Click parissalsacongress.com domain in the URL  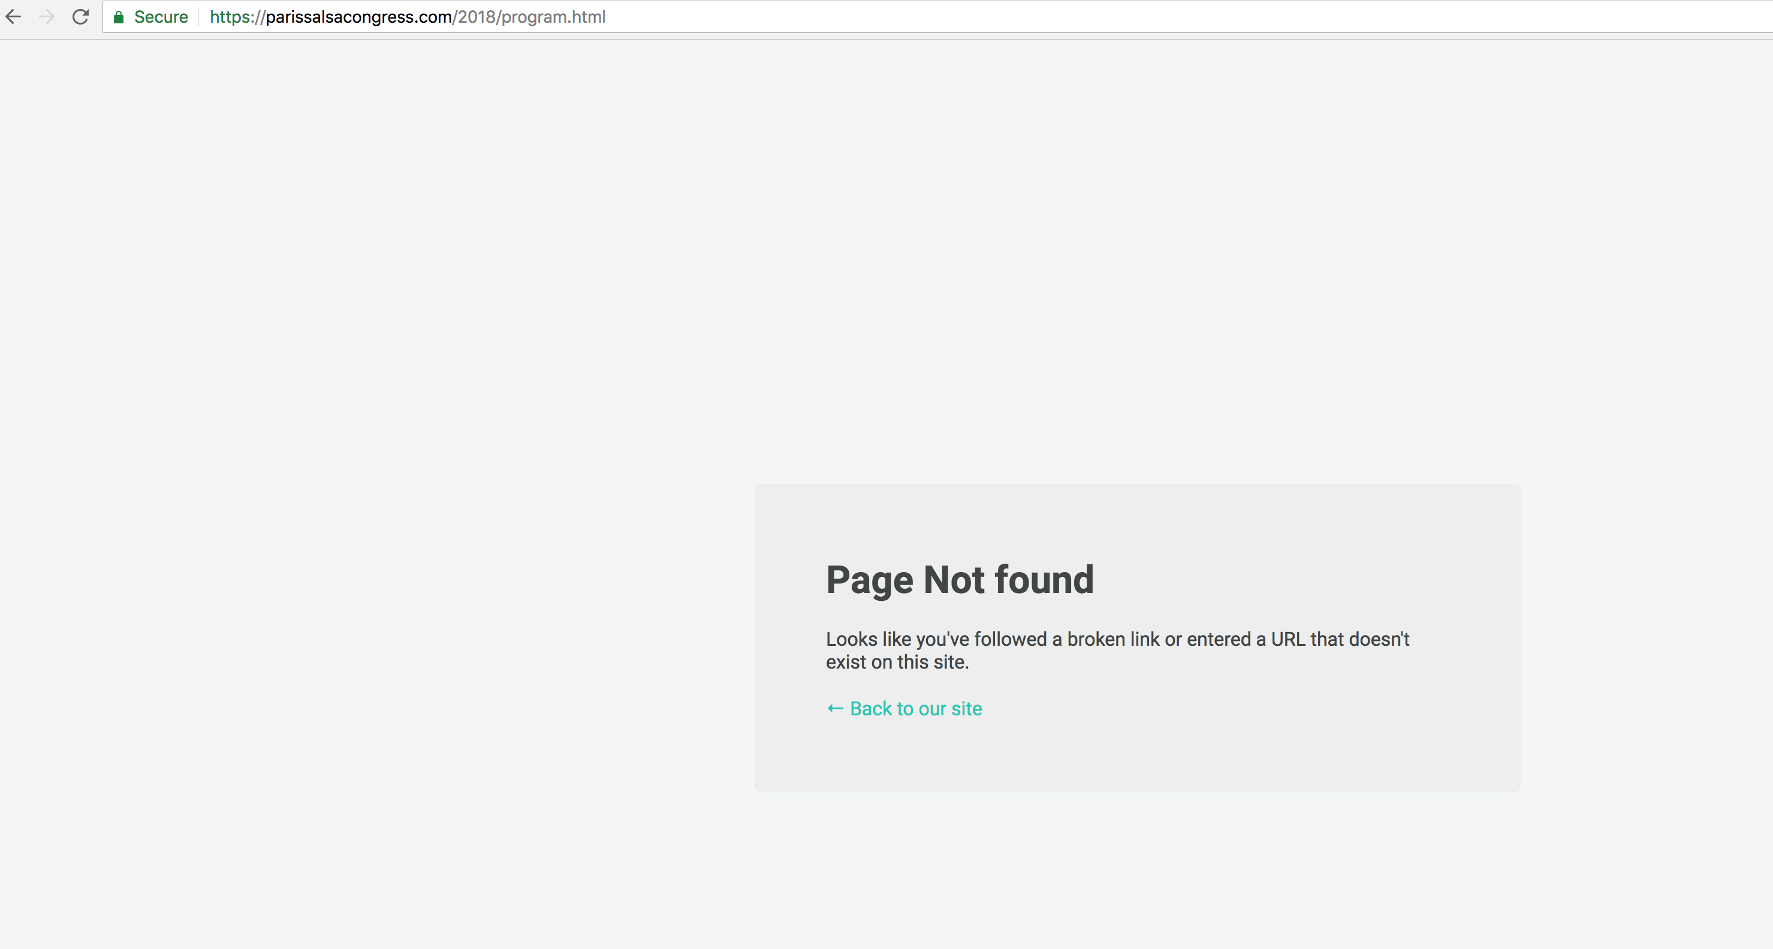pos(358,17)
